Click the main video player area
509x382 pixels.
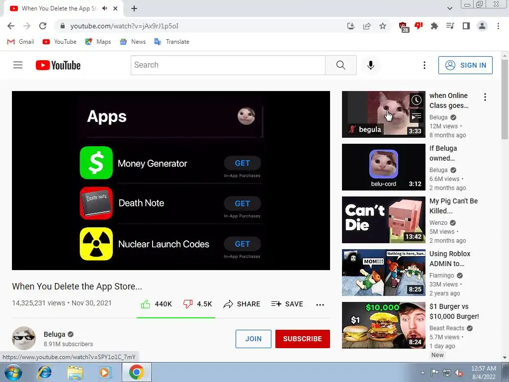point(171,180)
